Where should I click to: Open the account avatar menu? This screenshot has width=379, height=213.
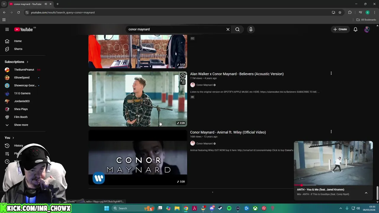(x=367, y=29)
